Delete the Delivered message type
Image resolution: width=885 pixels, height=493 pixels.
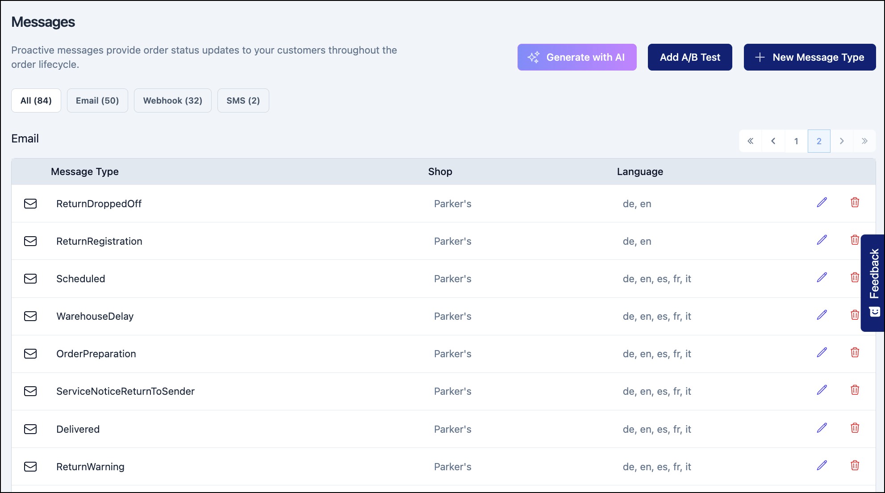point(855,428)
